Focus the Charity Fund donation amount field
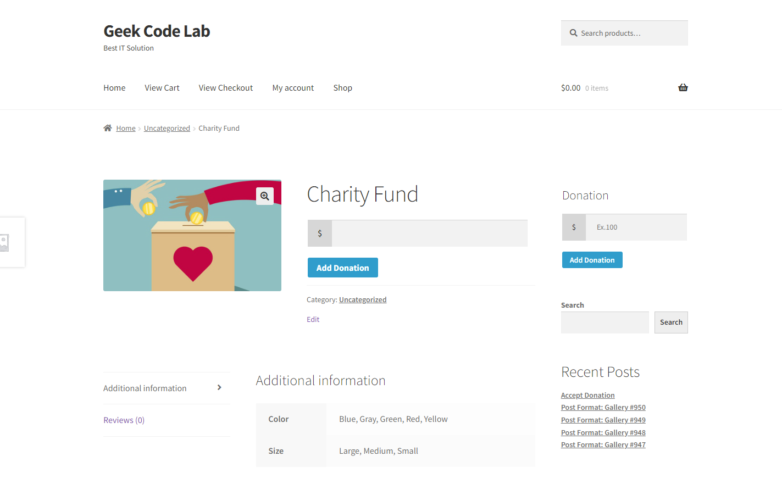The height and width of the screenshot is (484, 782). 430,233
